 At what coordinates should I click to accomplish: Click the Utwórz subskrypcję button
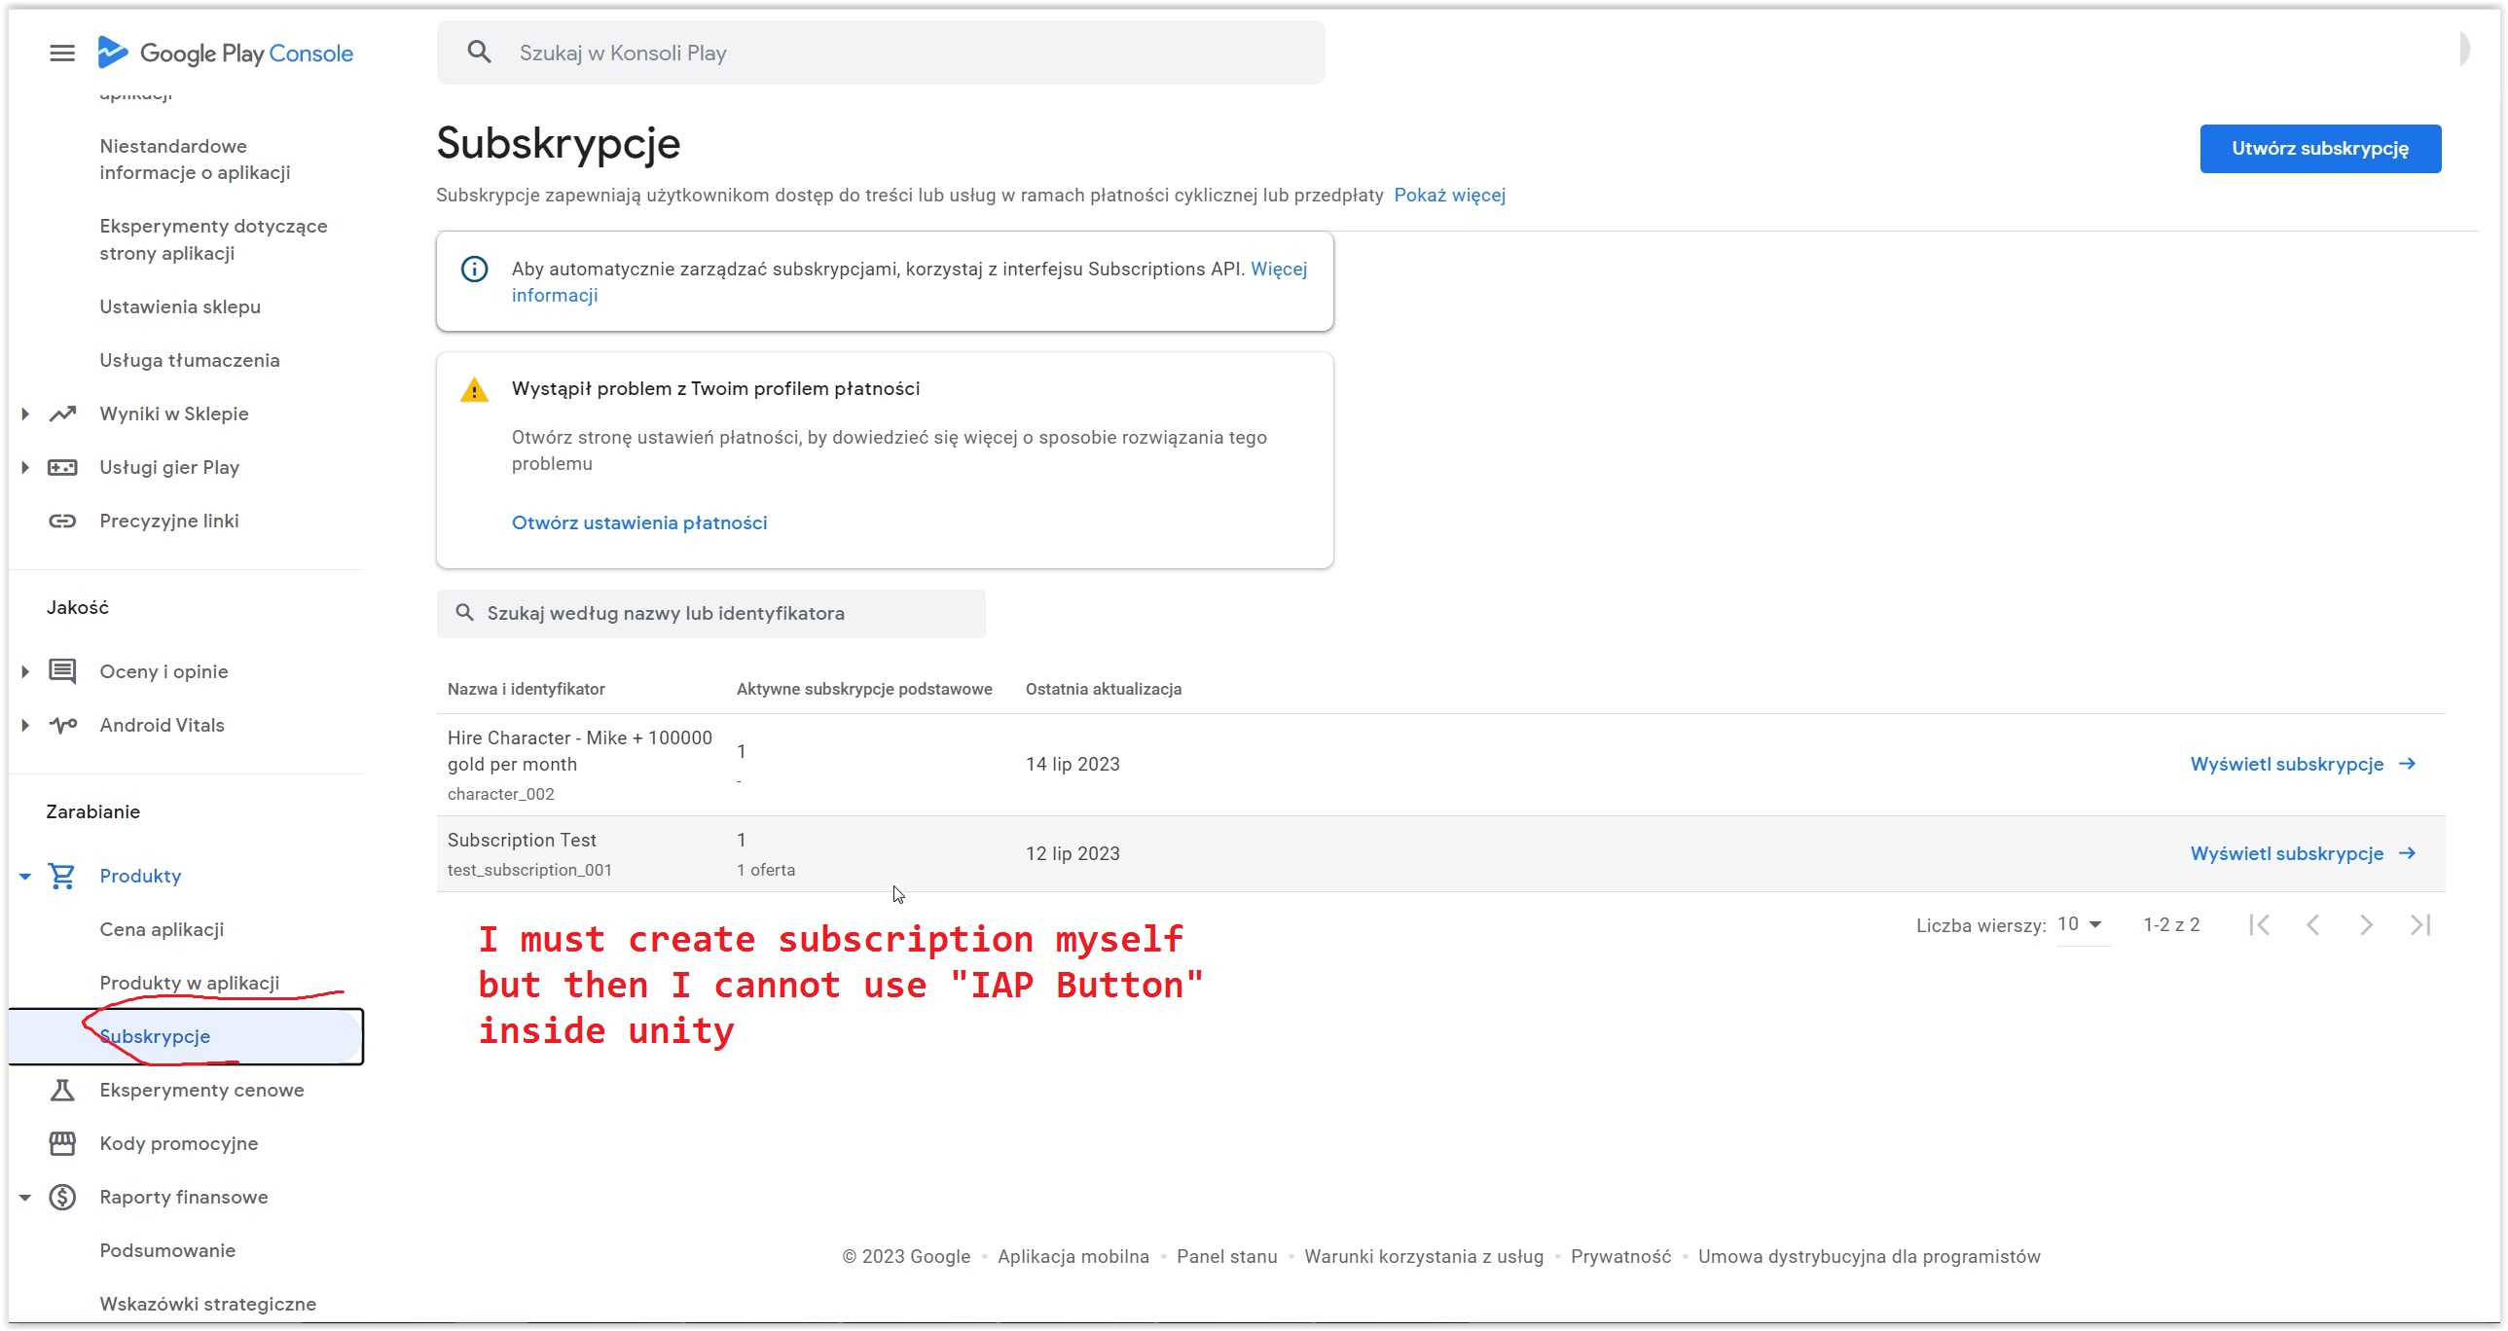tap(2320, 148)
